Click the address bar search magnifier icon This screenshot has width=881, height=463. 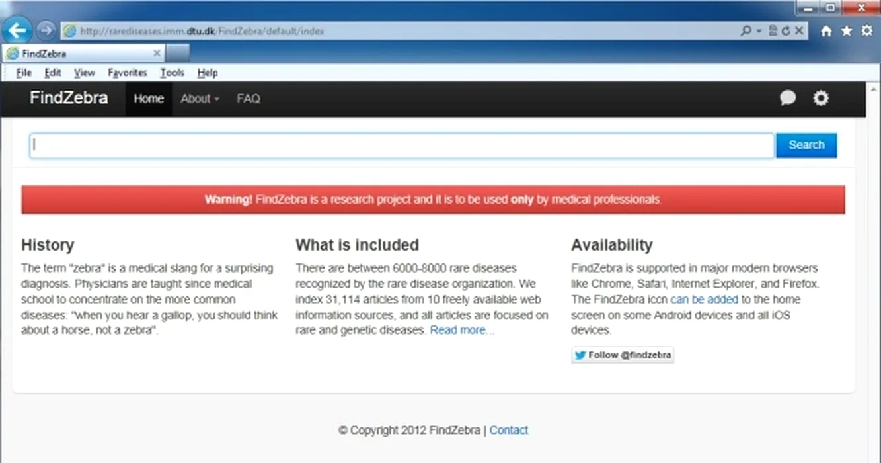click(746, 31)
